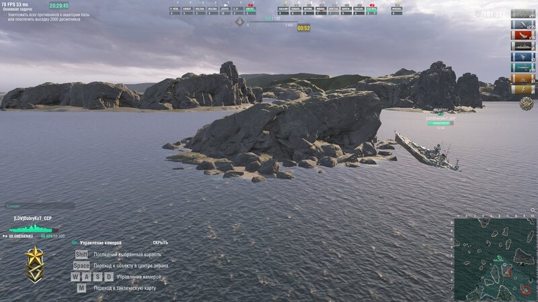Click the upper red circled marker on the minimap

508,273
